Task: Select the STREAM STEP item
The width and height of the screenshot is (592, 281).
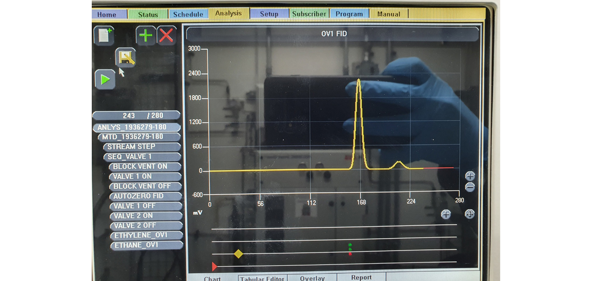Action: 142,146
